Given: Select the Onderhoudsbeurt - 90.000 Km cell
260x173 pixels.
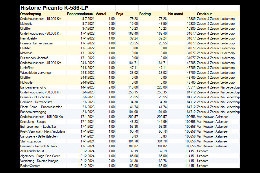Looking at the screenshot, I should pyautogui.click(x=41, y=92).
